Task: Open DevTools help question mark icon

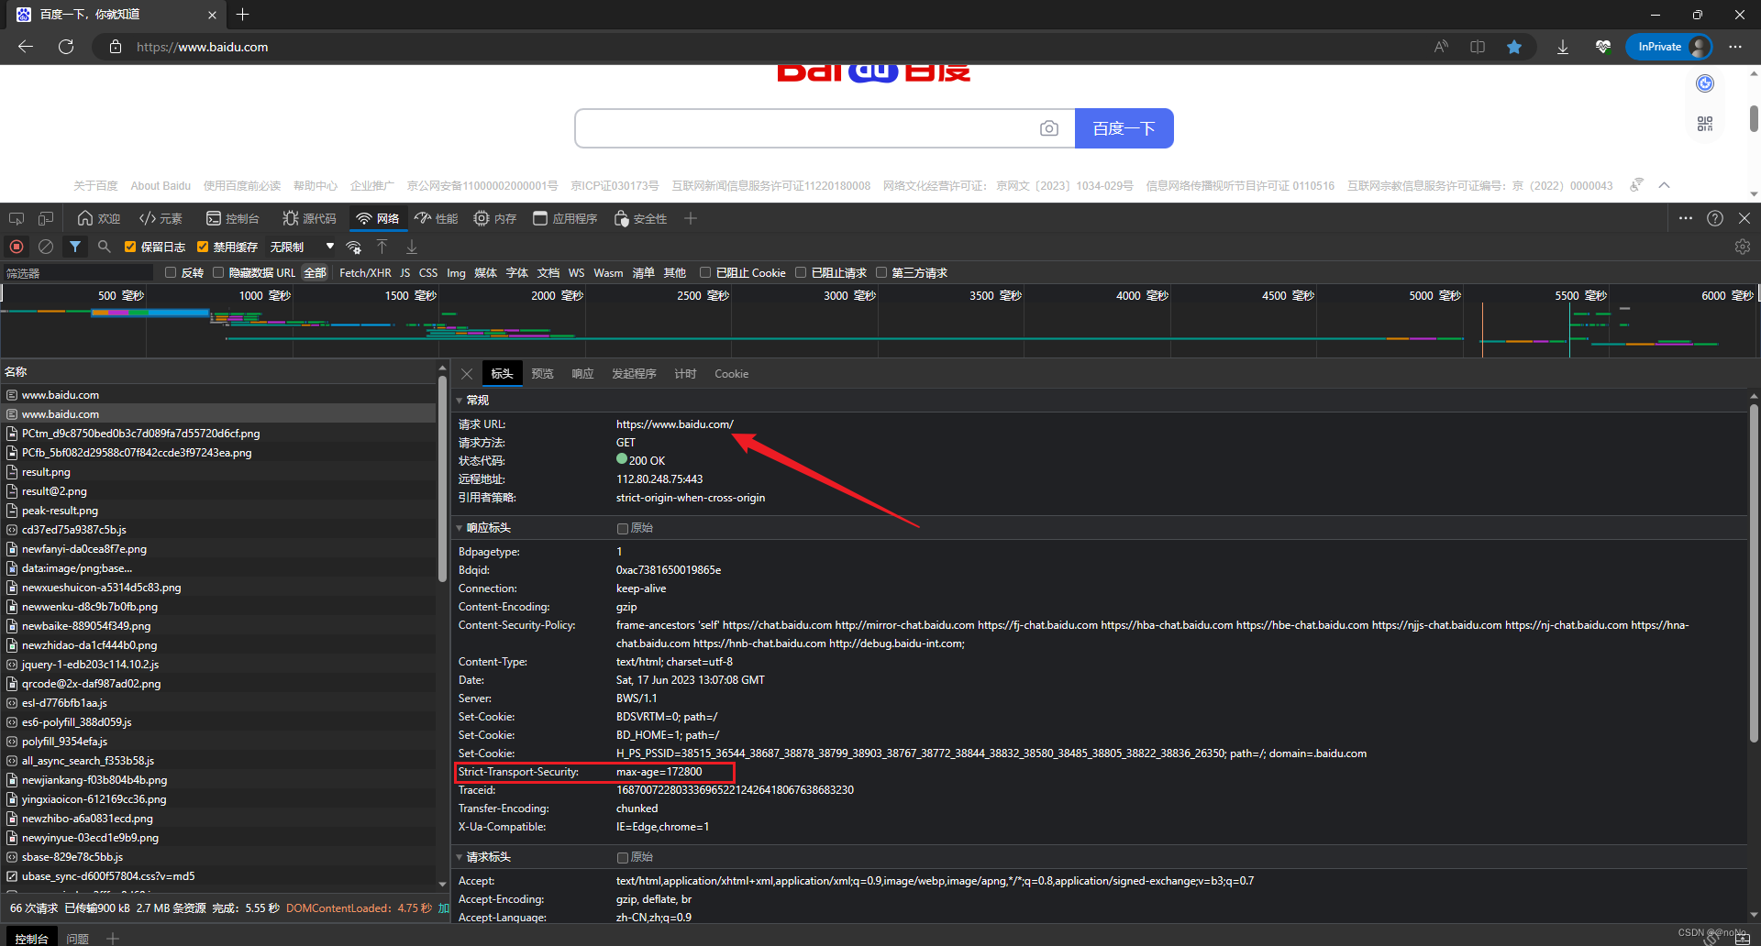Action: 1715,218
